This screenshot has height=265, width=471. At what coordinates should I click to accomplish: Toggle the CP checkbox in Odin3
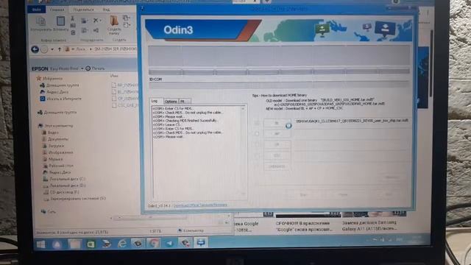pyautogui.click(x=257, y=144)
